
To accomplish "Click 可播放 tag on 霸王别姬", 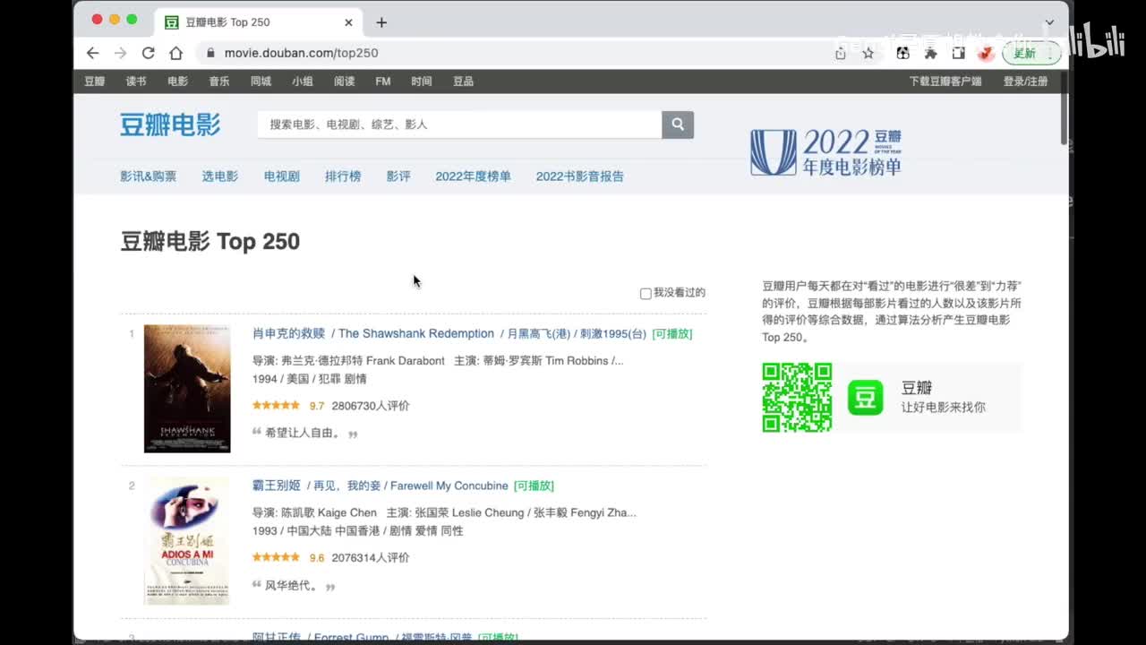I will 534,486.
